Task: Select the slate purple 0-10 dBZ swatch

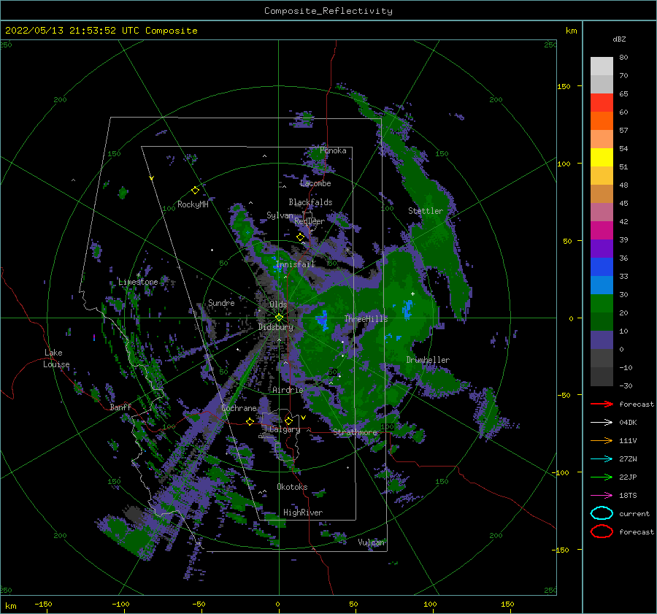Action: tap(602, 339)
